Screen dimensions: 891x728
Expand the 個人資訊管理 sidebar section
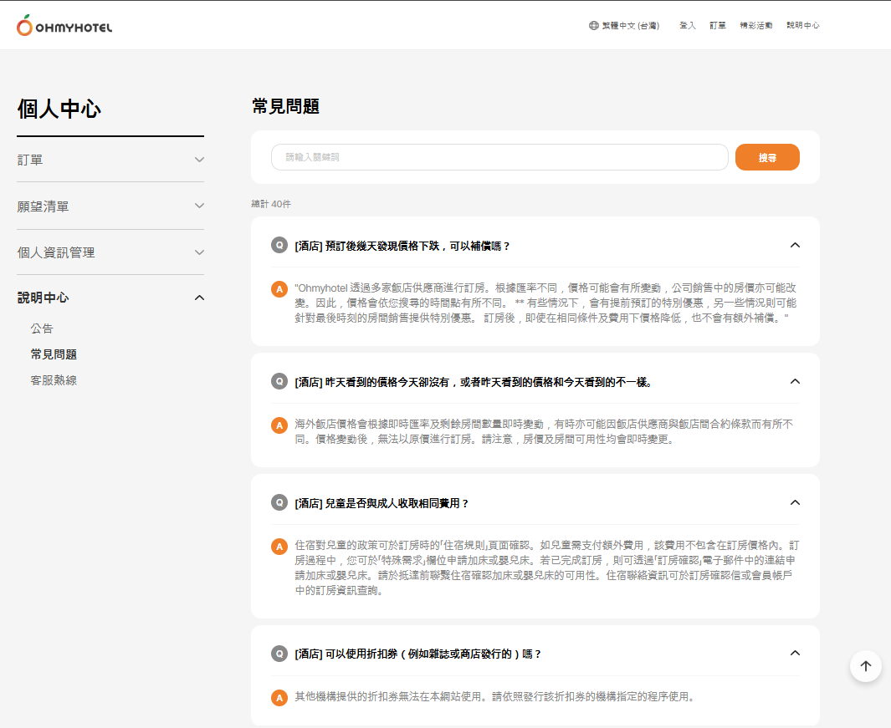[x=199, y=252]
